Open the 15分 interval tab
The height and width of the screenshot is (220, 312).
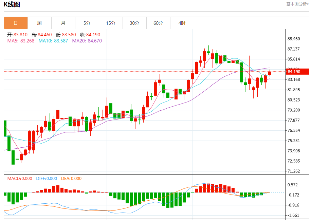(111, 23)
